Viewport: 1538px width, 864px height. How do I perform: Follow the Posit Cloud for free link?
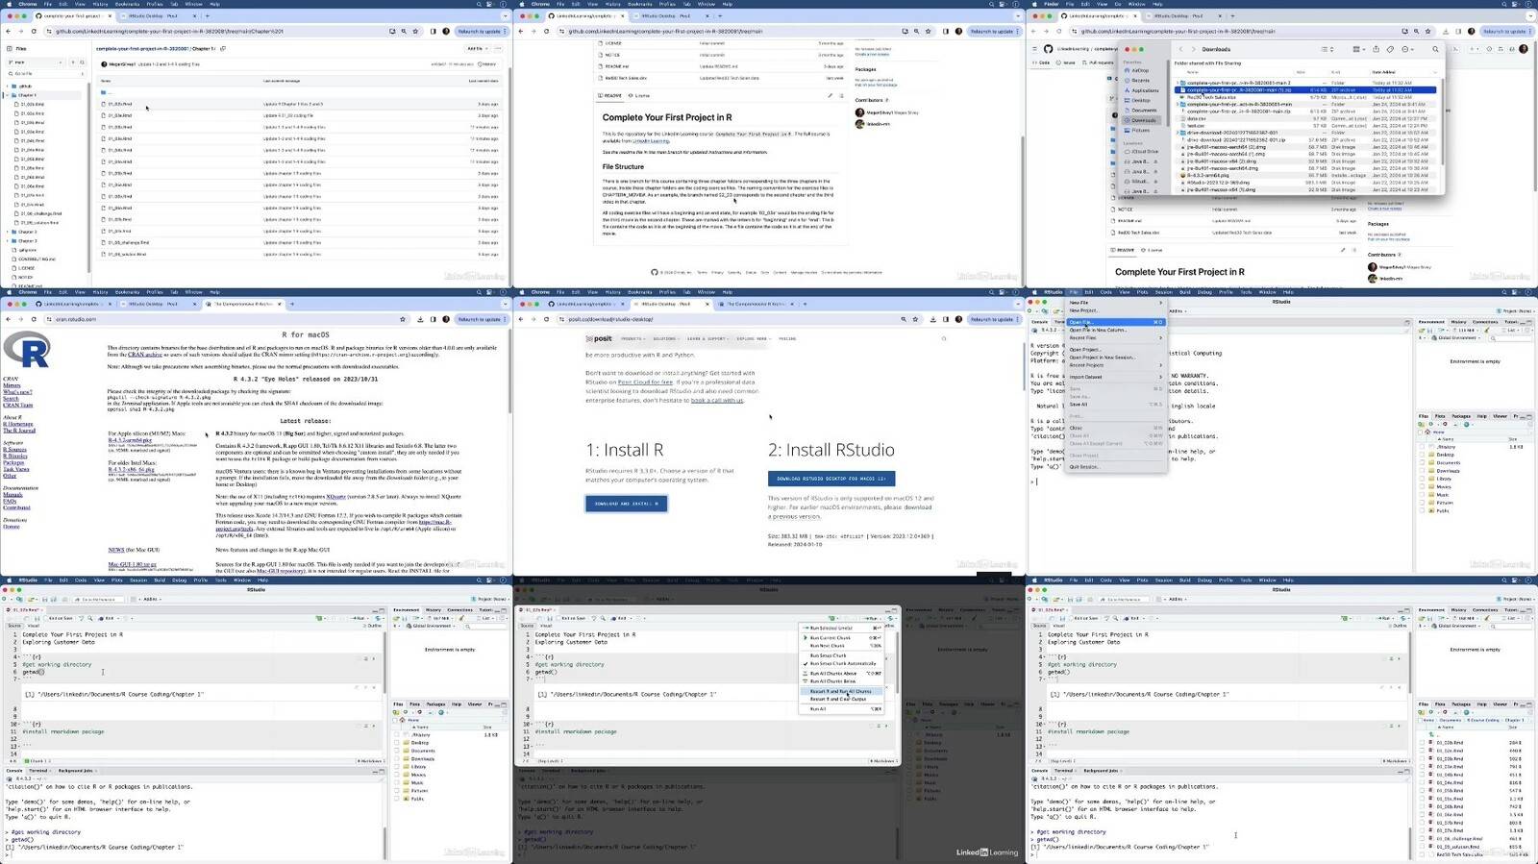645,383
